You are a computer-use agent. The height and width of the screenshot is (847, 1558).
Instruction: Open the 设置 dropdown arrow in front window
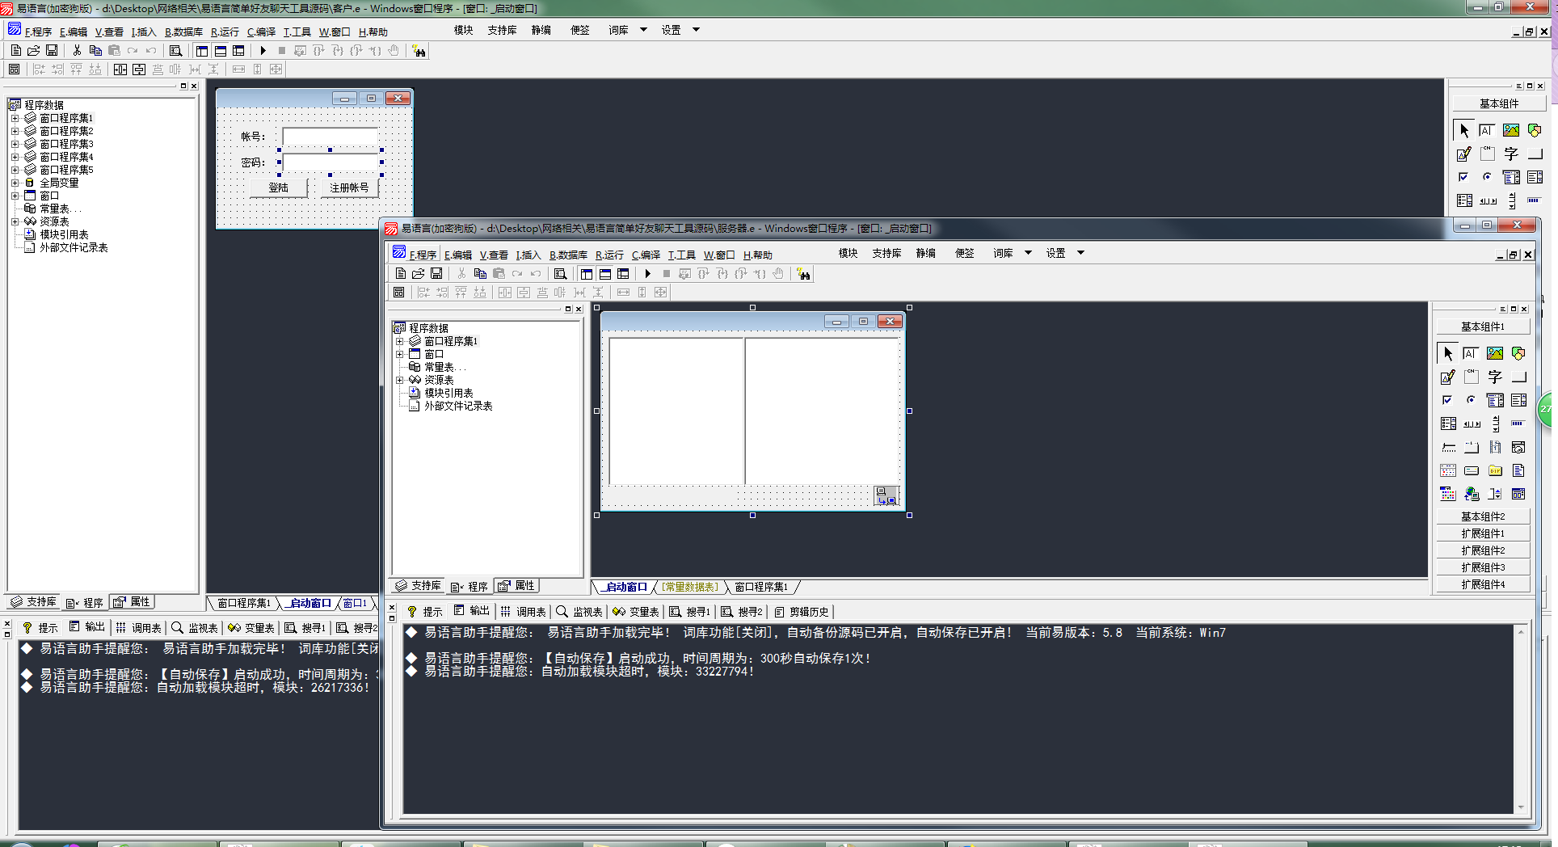tap(1080, 253)
